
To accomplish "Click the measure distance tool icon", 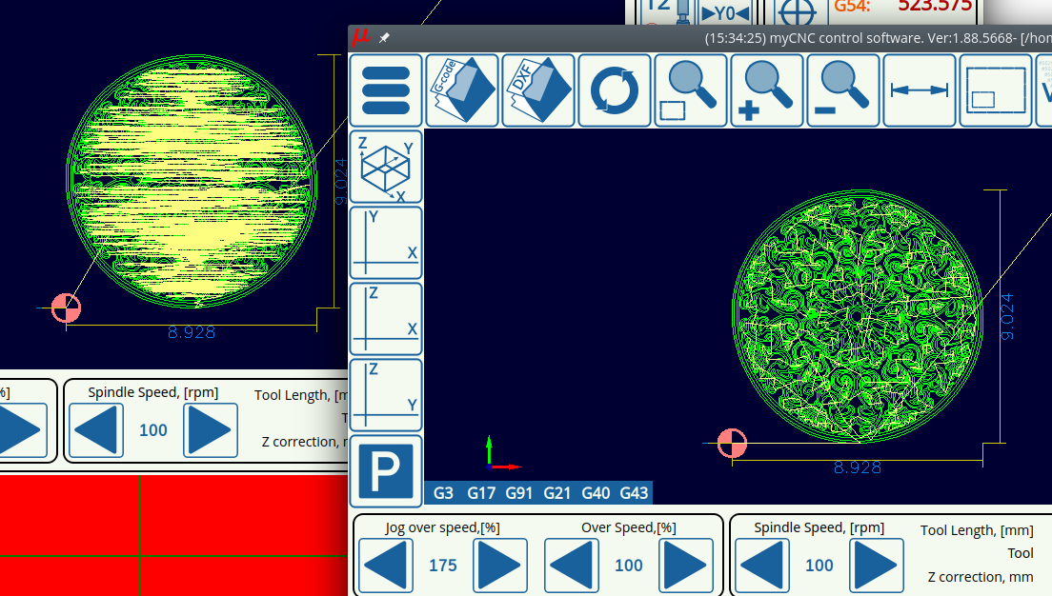I will (x=920, y=90).
